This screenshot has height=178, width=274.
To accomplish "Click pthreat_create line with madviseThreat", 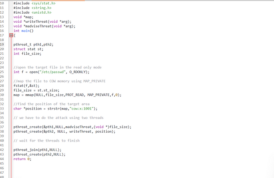I will point(72,127).
